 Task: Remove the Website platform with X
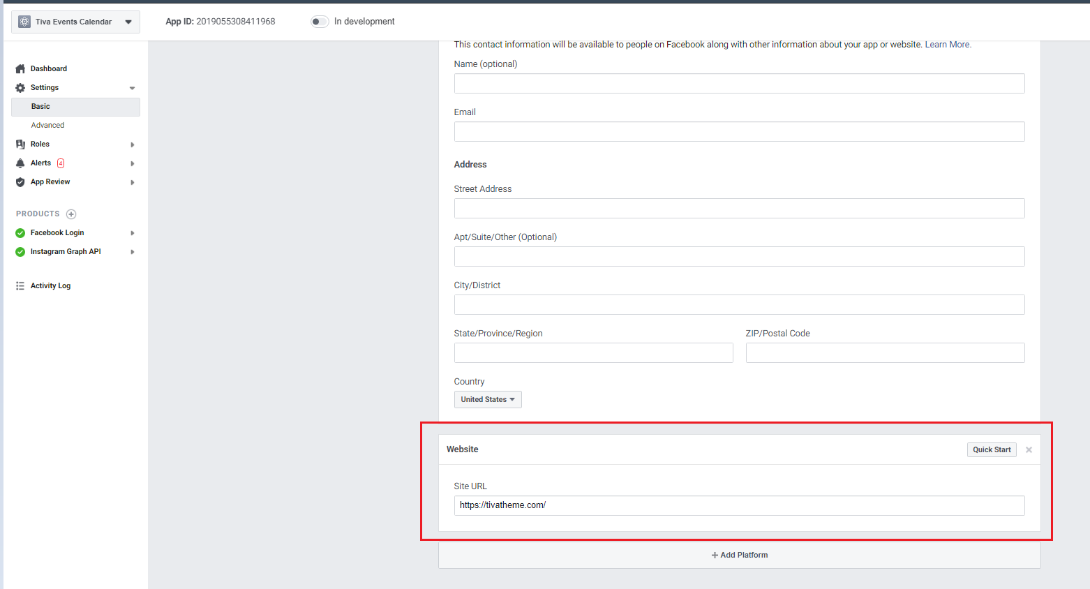coord(1029,450)
